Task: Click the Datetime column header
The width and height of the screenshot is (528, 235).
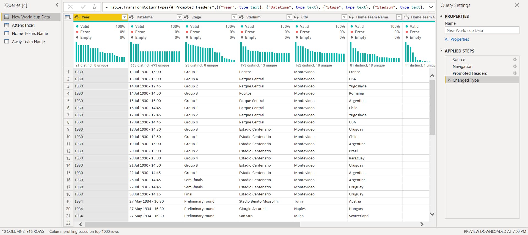Action: tap(156, 17)
